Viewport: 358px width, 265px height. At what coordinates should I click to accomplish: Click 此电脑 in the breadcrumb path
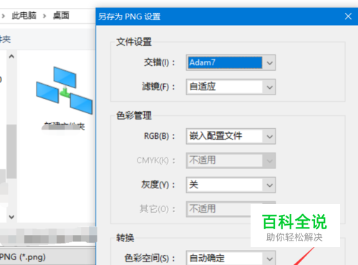(x=24, y=16)
